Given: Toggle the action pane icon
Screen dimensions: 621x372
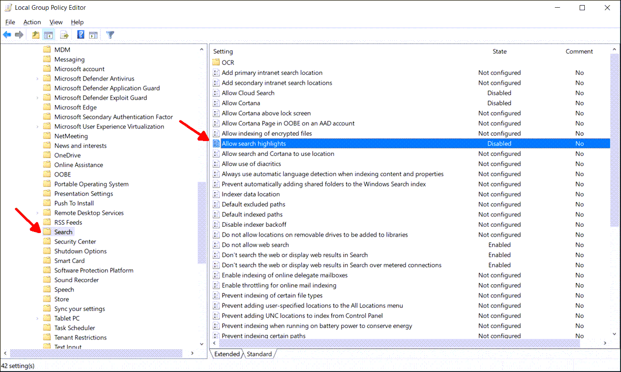Looking at the screenshot, I should tap(94, 35).
